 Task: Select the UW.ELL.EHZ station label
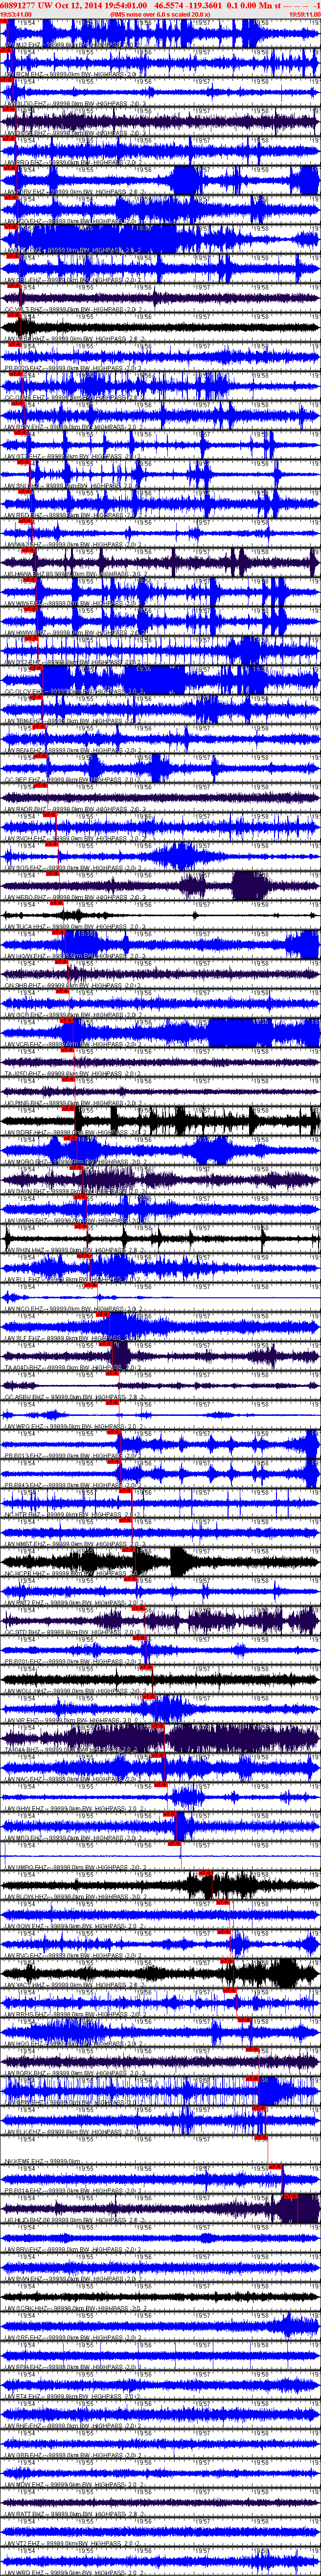tap(22, 1280)
